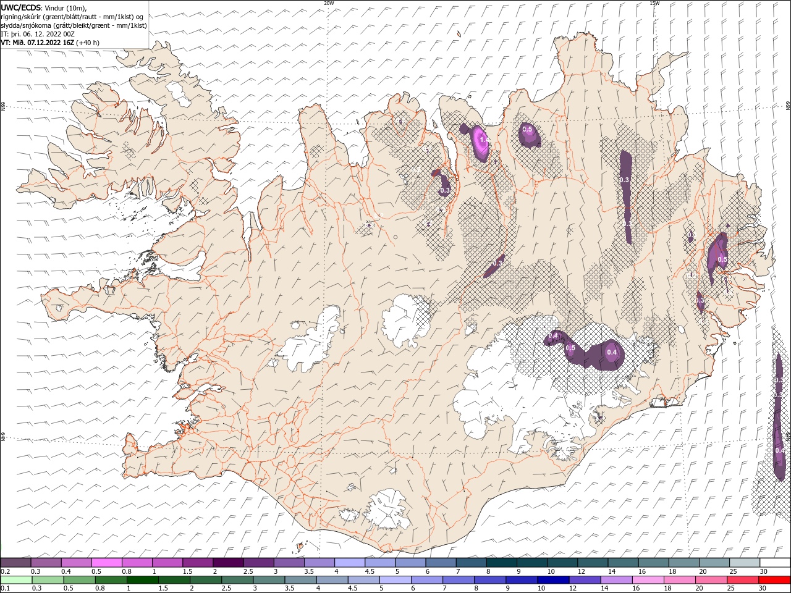
Task: Select light grey snow swatch between 25 and 30
Action: (744, 563)
